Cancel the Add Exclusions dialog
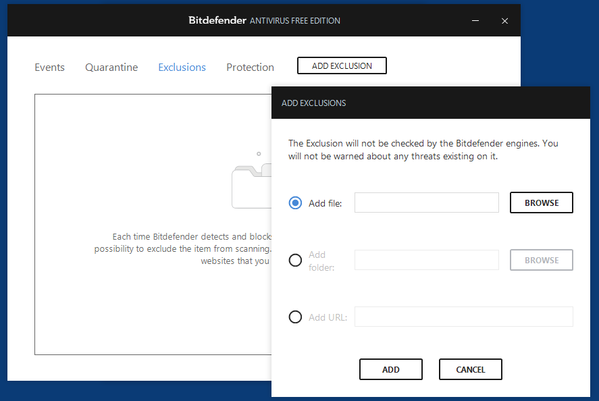This screenshot has width=599, height=401. click(470, 369)
